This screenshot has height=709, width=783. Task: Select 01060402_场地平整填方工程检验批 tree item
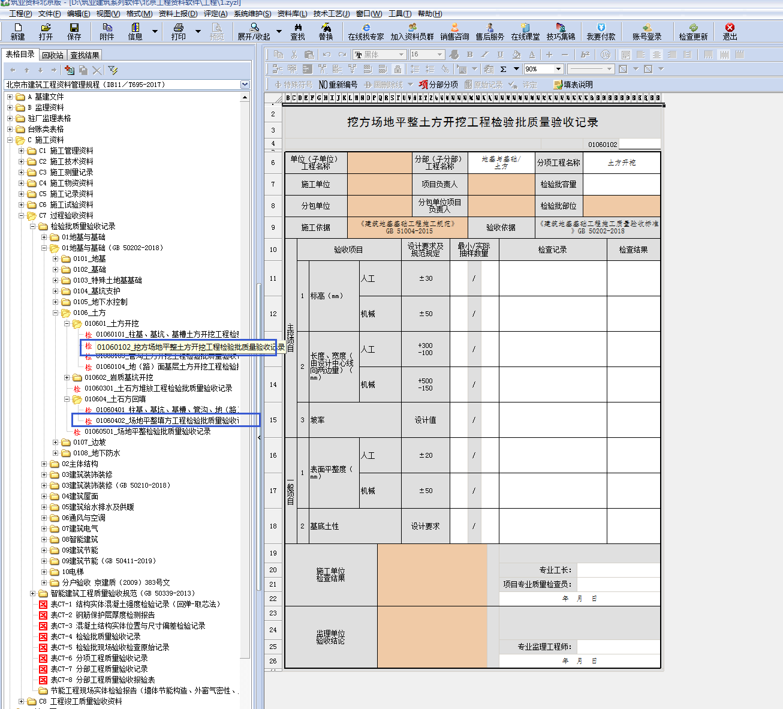point(167,420)
